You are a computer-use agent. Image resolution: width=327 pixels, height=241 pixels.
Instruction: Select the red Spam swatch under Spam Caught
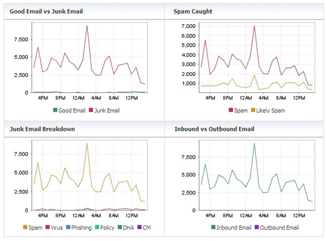coord(230,110)
